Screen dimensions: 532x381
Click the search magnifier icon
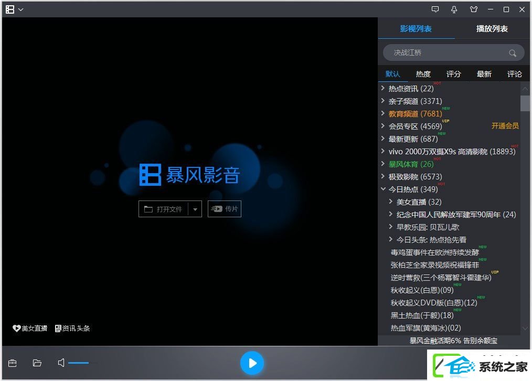pyautogui.click(x=512, y=53)
